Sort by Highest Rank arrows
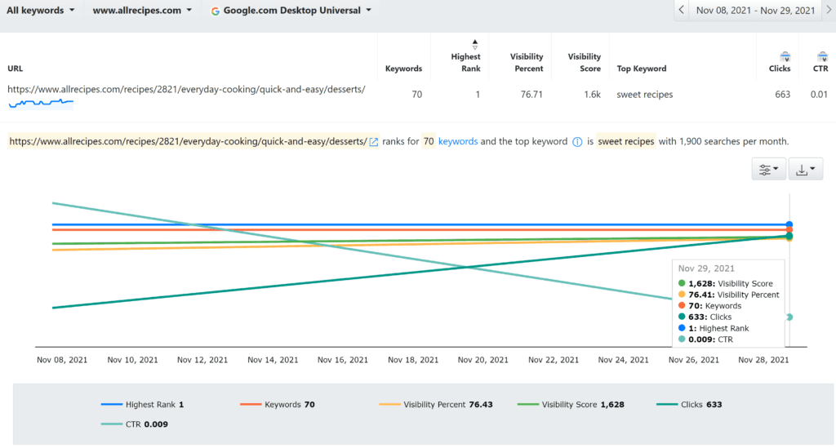 click(474, 44)
